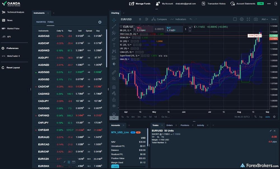Pick the trend line drawing tool
Image resolution: width=280 pixels, height=169 pixels.
click(114, 26)
